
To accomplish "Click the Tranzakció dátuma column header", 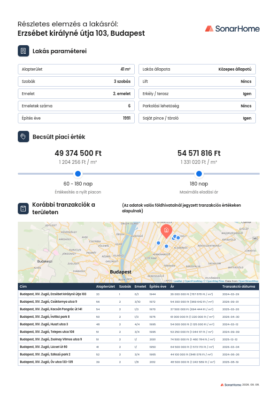I will coord(239,286).
